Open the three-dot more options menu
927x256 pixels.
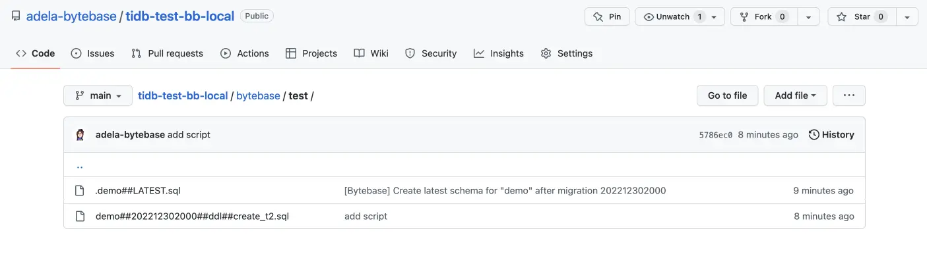coord(848,95)
